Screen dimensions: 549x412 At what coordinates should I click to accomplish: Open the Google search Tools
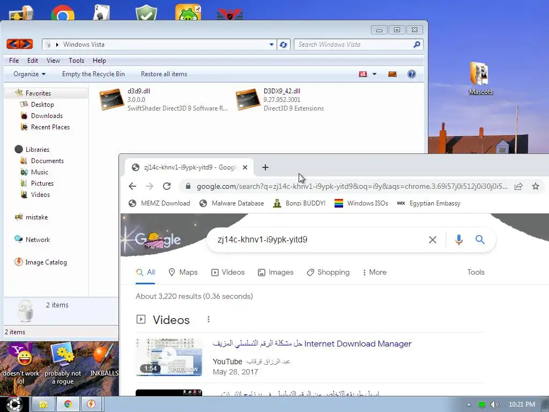[x=476, y=272]
